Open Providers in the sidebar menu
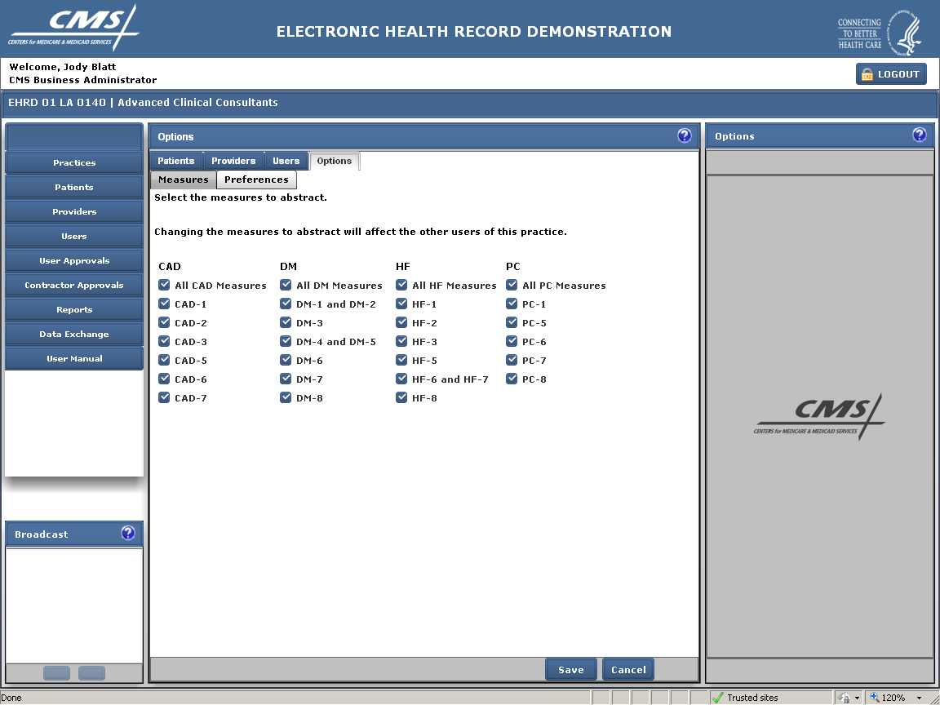Image resolution: width=940 pixels, height=705 pixels. pos(74,211)
